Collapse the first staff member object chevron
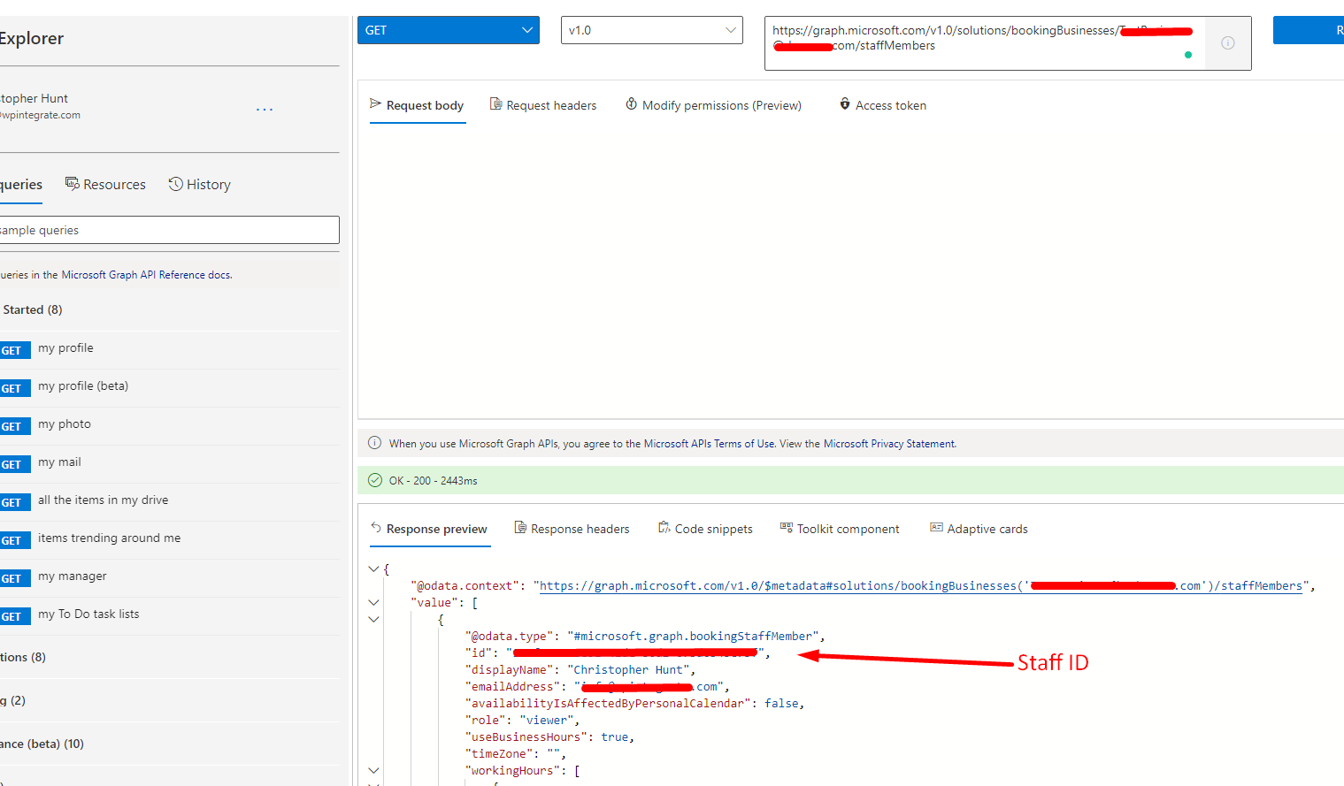Viewport: 1344px width, 786px height. (x=373, y=619)
